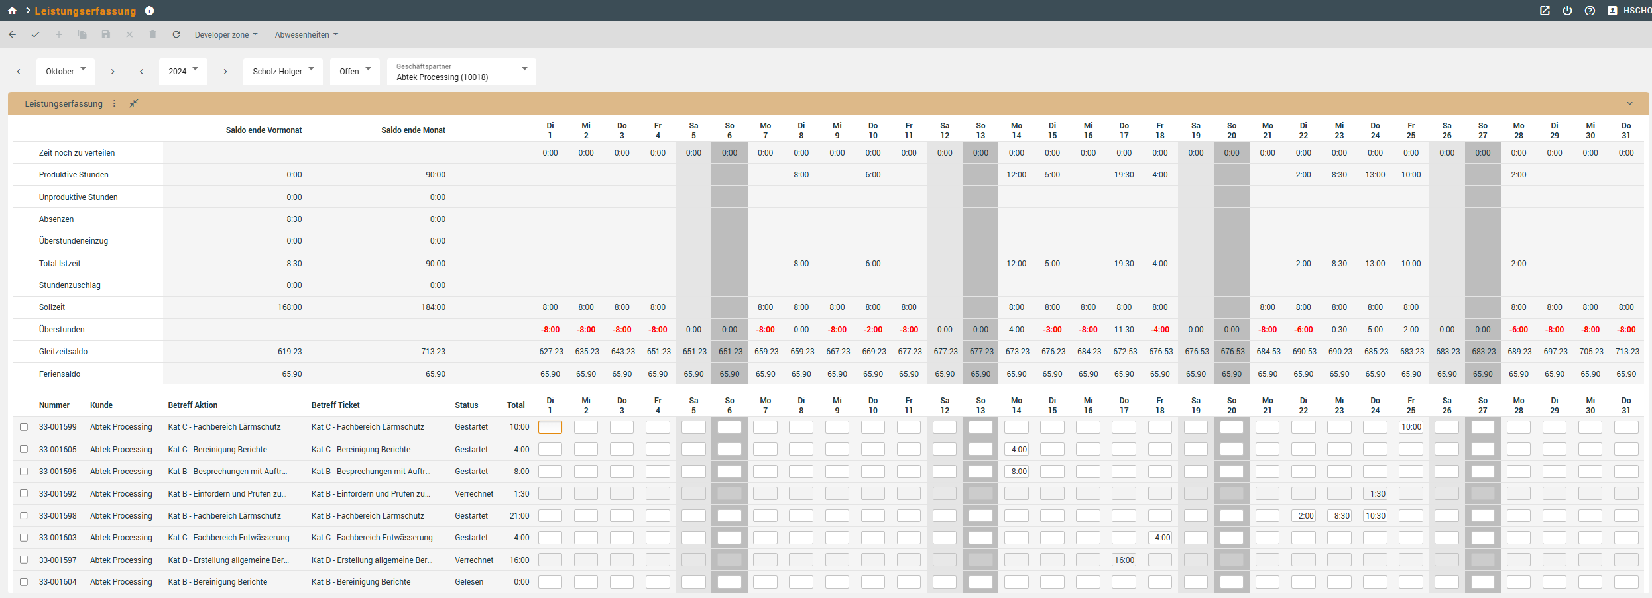Check the box next to 33-001604
This screenshot has width=1652, height=598.
pos(24,582)
